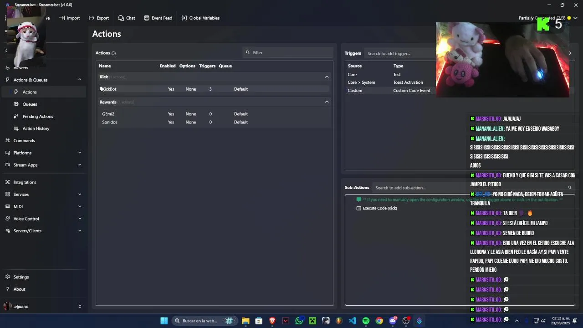Expand the Servers/Clients section
Viewport: 583px width, 328px height.
click(80, 231)
